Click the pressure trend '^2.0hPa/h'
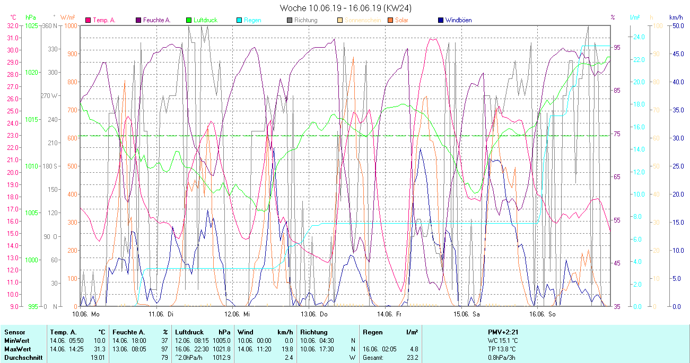 tap(189, 358)
